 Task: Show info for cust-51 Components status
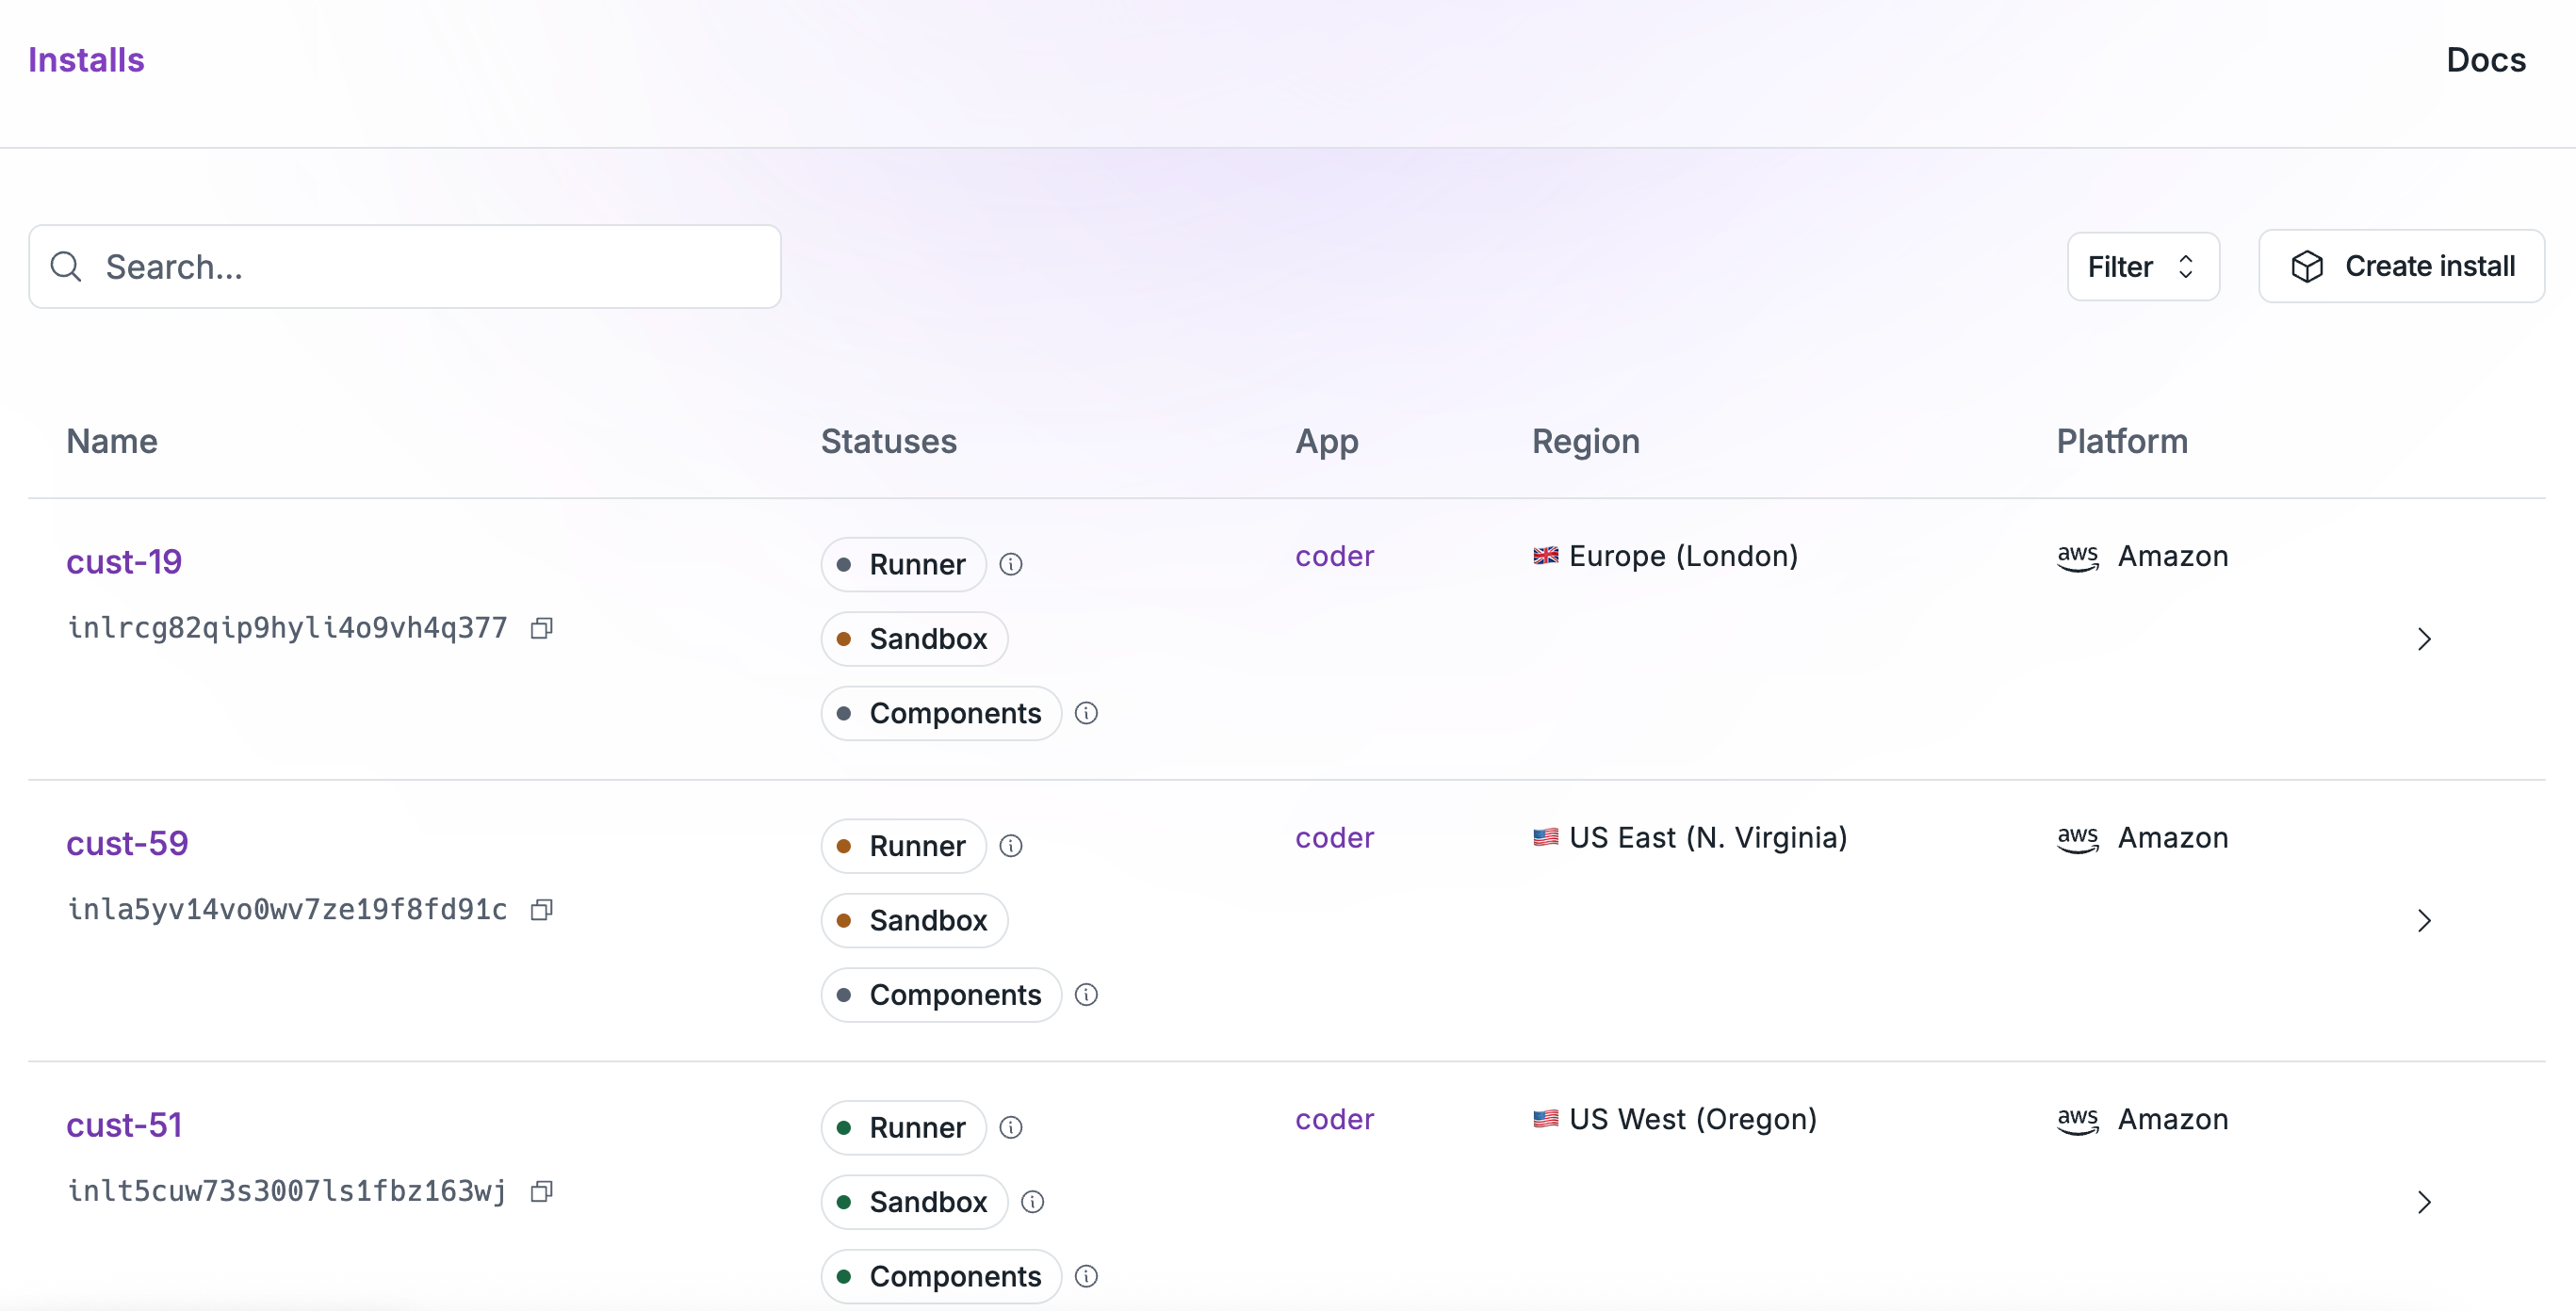[1086, 1276]
